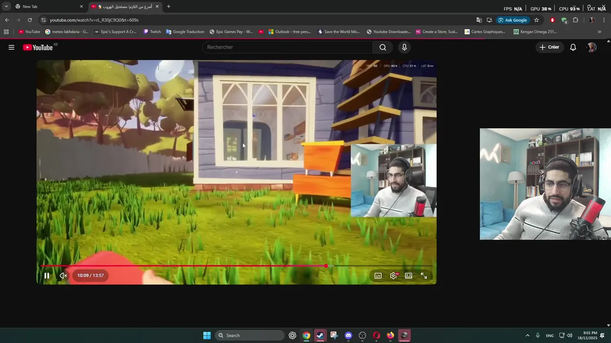Screen dimensions: 611x343
Task: Open the Extensions puzzle menu
Action: click(x=575, y=20)
